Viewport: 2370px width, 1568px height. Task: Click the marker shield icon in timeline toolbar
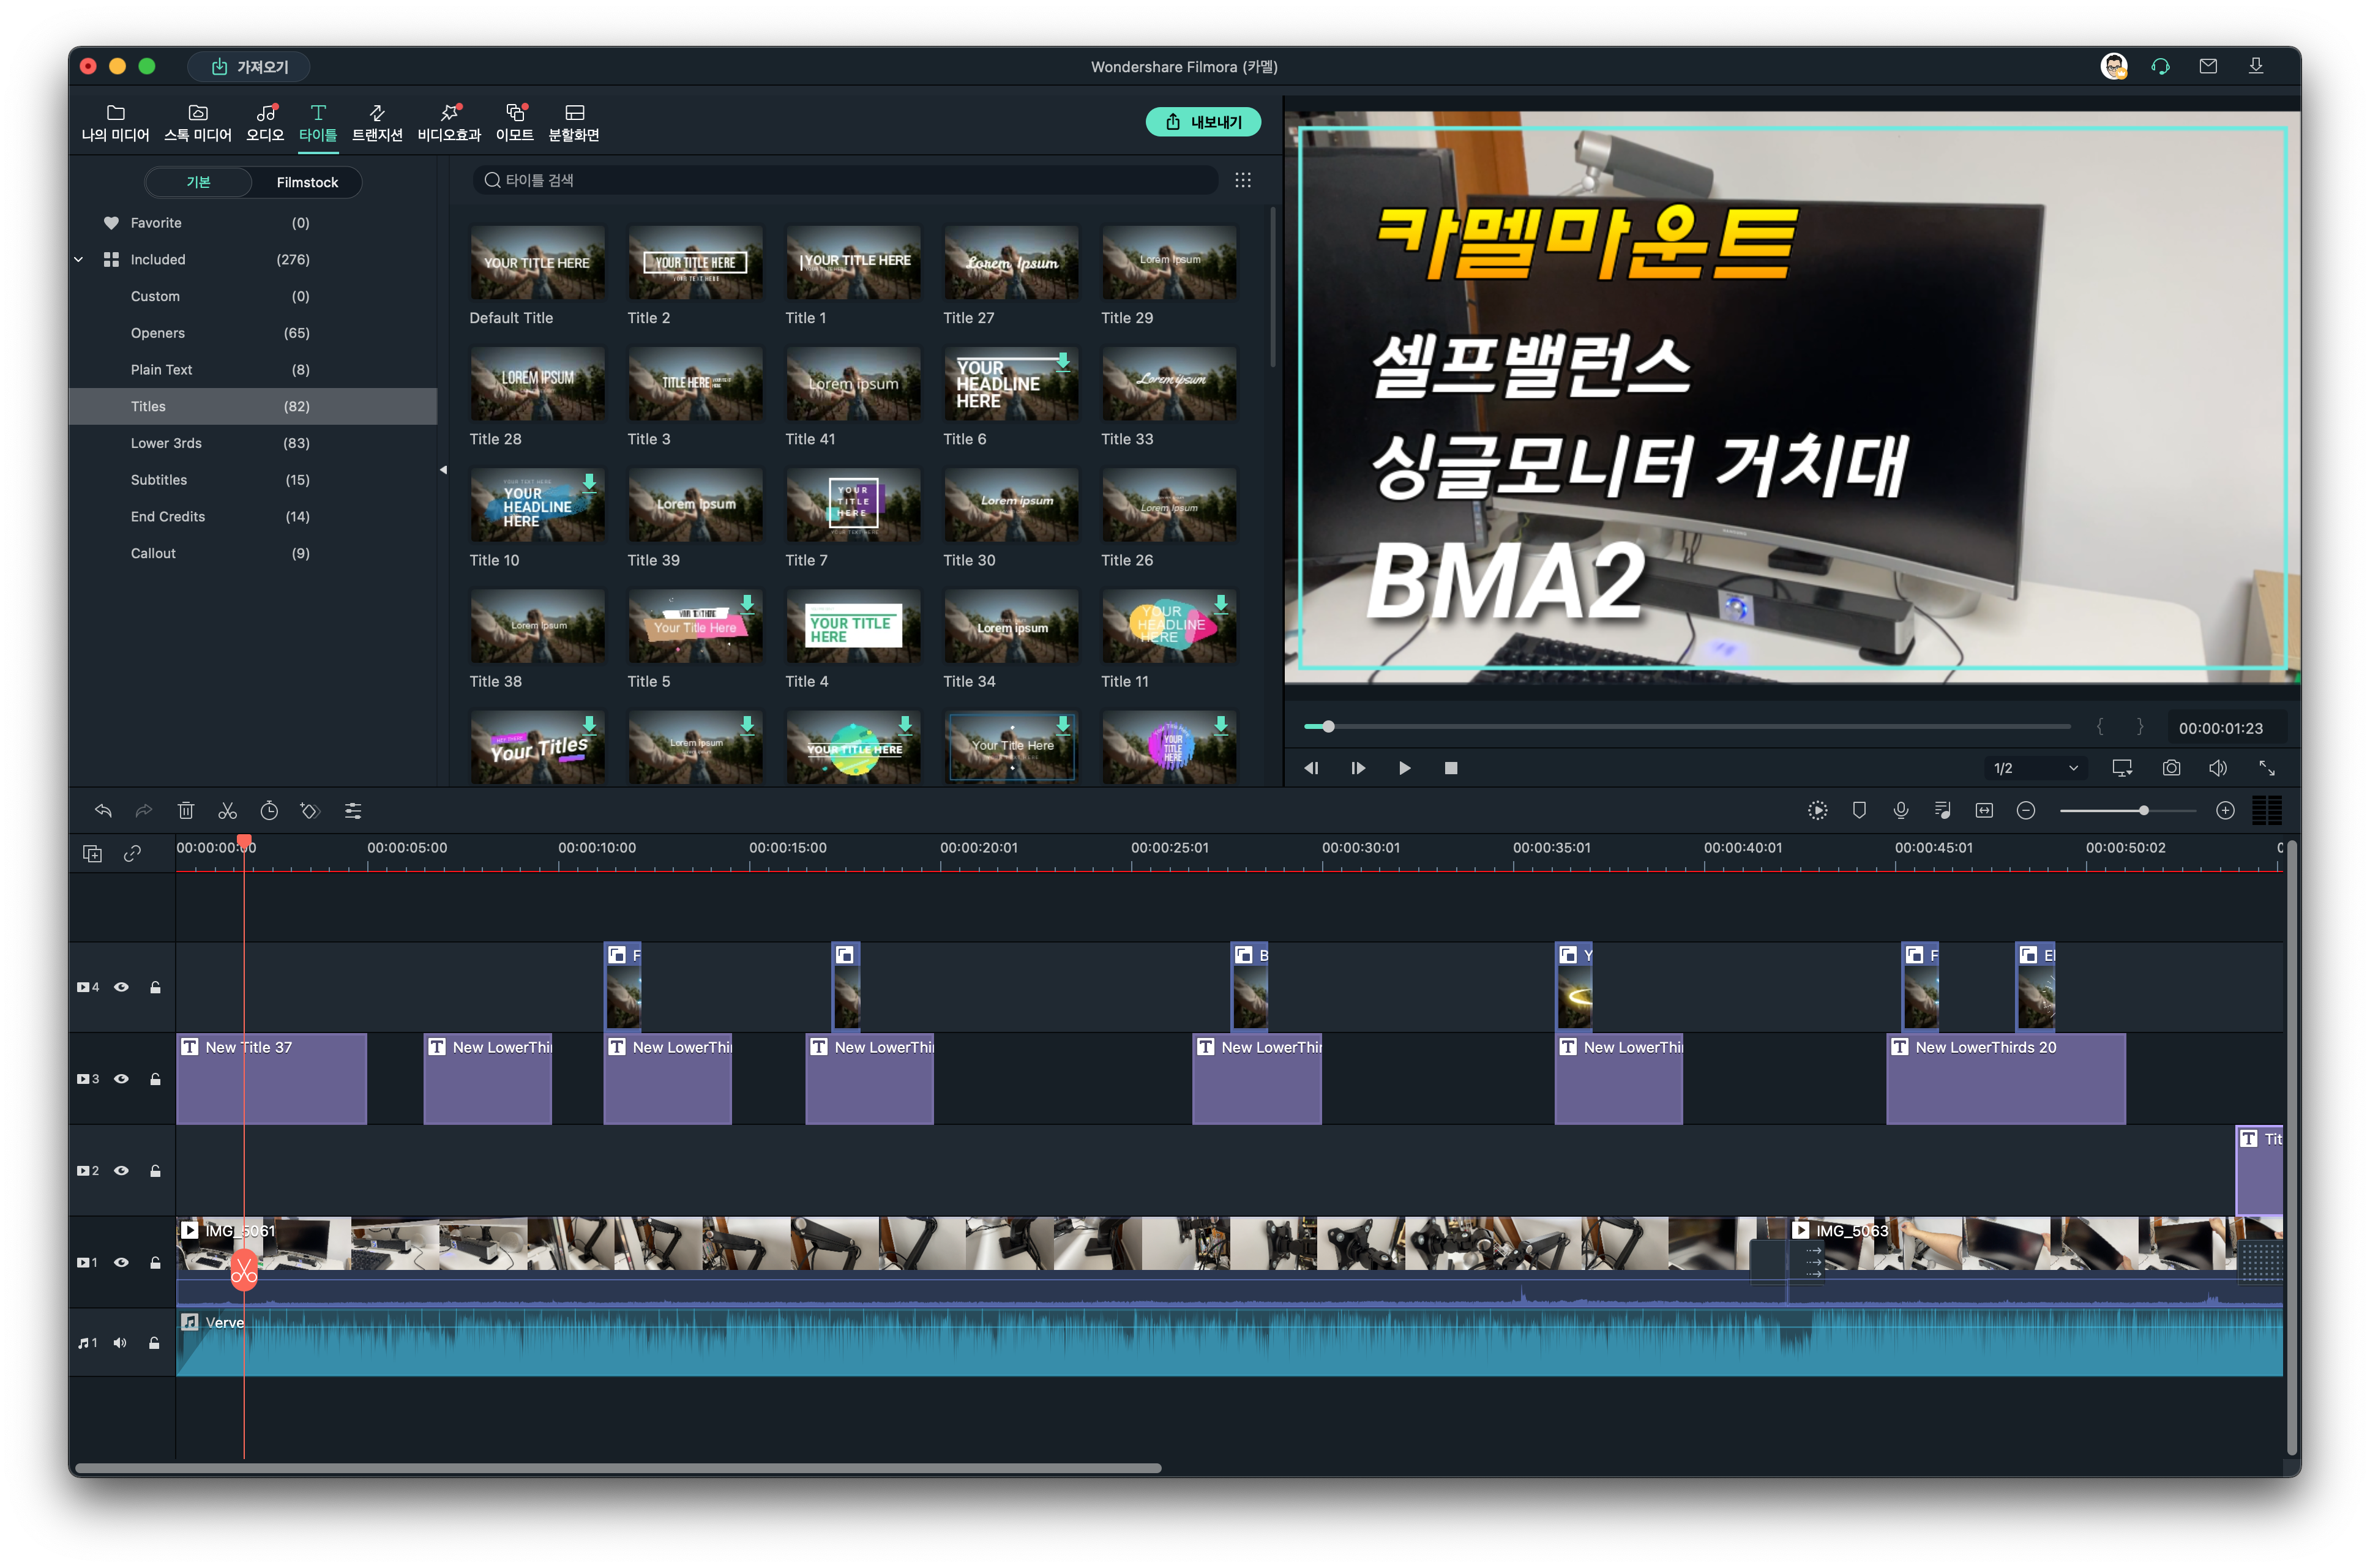click(1859, 811)
